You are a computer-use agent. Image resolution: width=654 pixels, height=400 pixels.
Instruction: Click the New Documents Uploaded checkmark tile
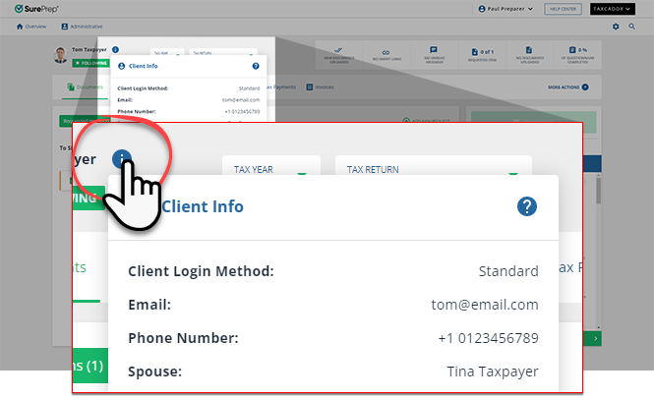[x=338, y=55]
